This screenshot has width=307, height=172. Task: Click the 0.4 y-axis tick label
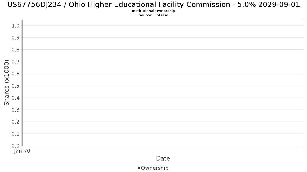click(16, 98)
